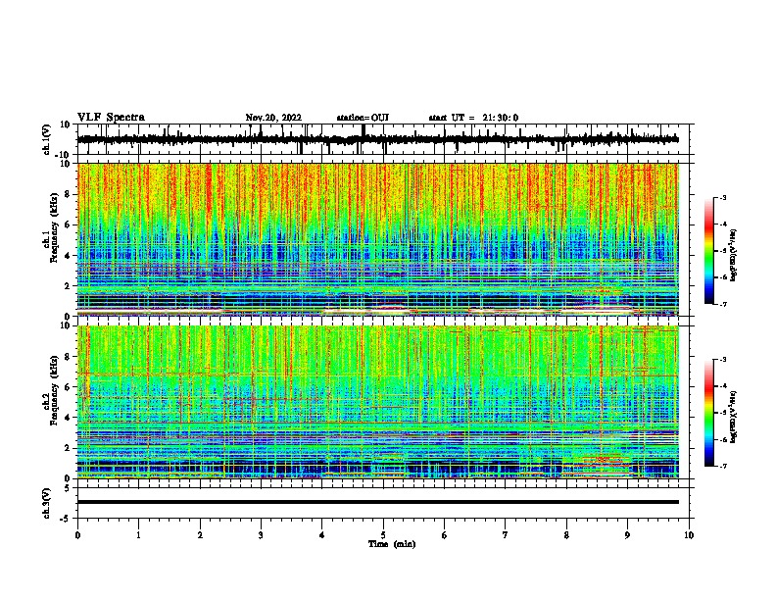Image resolution: width=776 pixels, height=600 pixels.
Task: Click the "Time (min)" x-axis label
Action: pyautogui.click(x=392, y=544)
